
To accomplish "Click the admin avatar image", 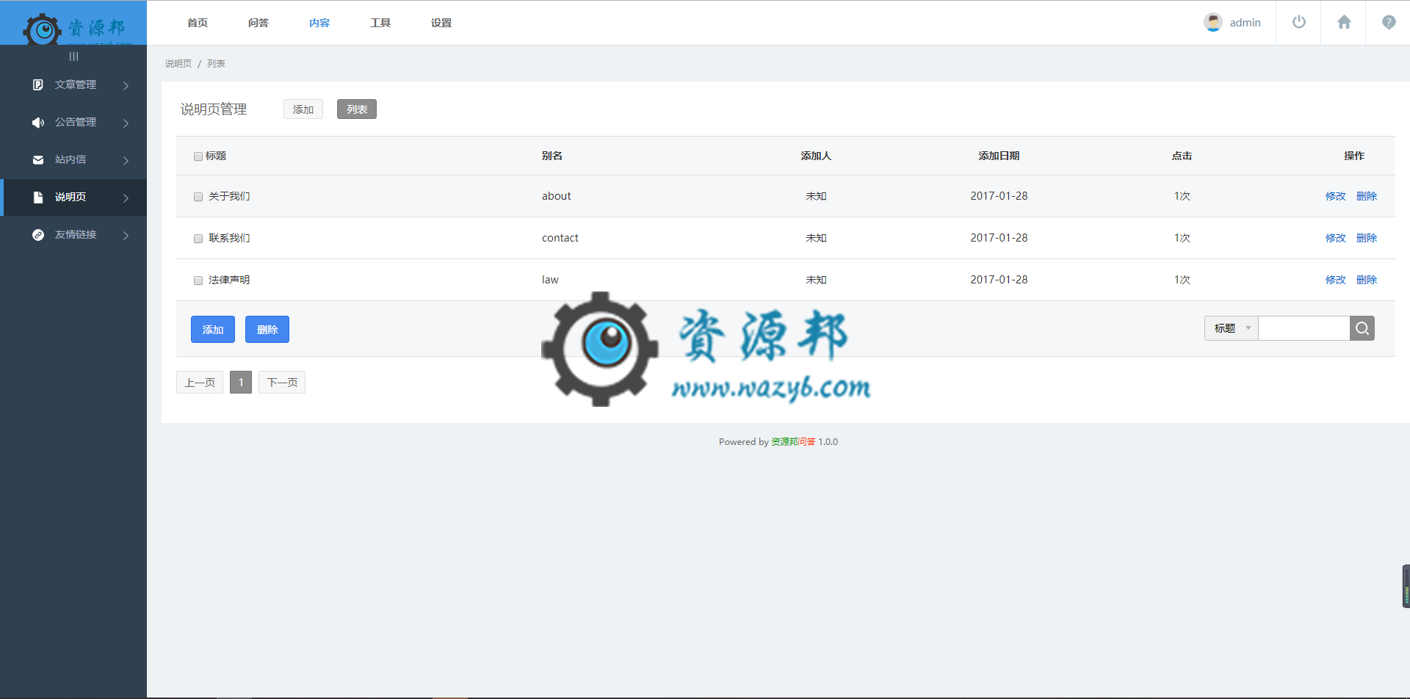I will (1213, 22).
